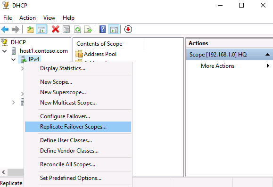Maximize the DHCP window

pyautogui.click(x=241, y=5)
